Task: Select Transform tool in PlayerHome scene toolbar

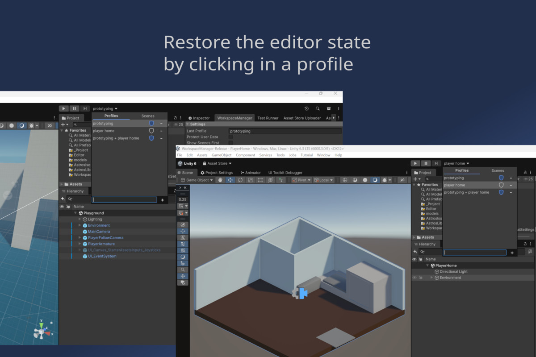Action: 270,180
